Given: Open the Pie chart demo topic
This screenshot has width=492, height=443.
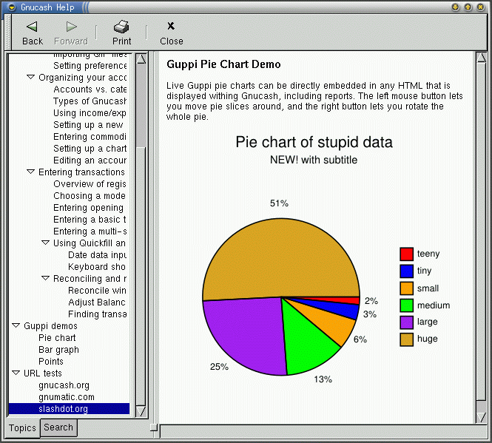Looking at the screenshot, I should [x=57, y=338].
